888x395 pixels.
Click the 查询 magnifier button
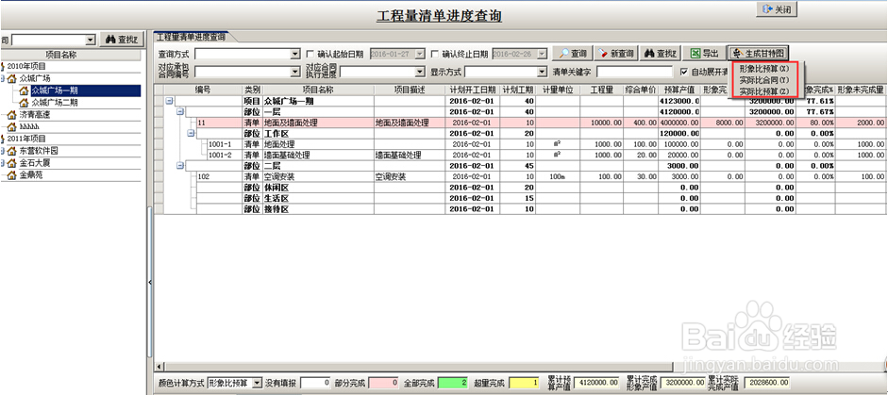[x=573, y=53]
